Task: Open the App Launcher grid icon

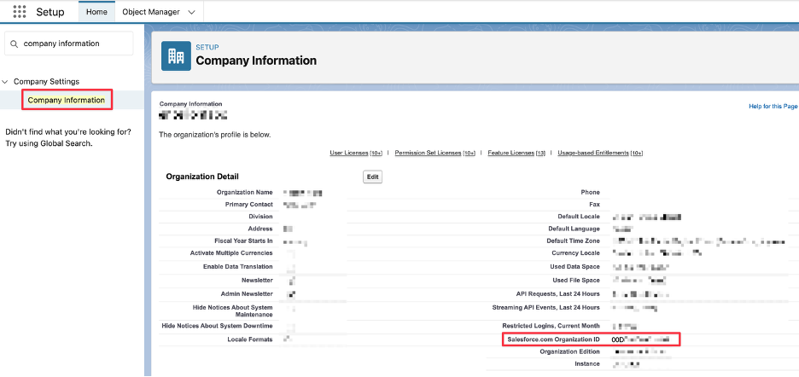Action: (x=20, y=12)
